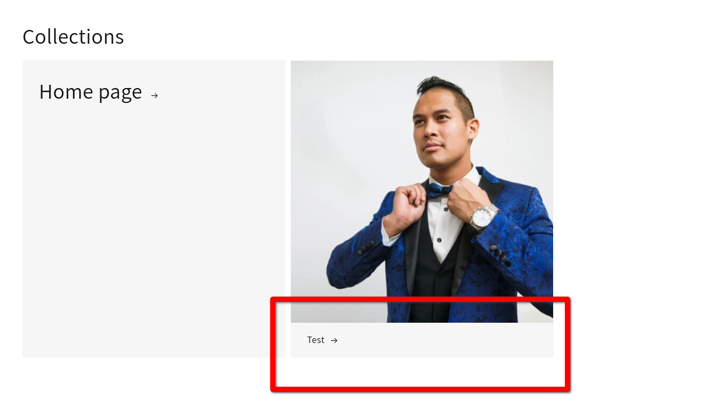
Task: Click the gray footer bar of the Test card
Action: [x=422, y=340]
